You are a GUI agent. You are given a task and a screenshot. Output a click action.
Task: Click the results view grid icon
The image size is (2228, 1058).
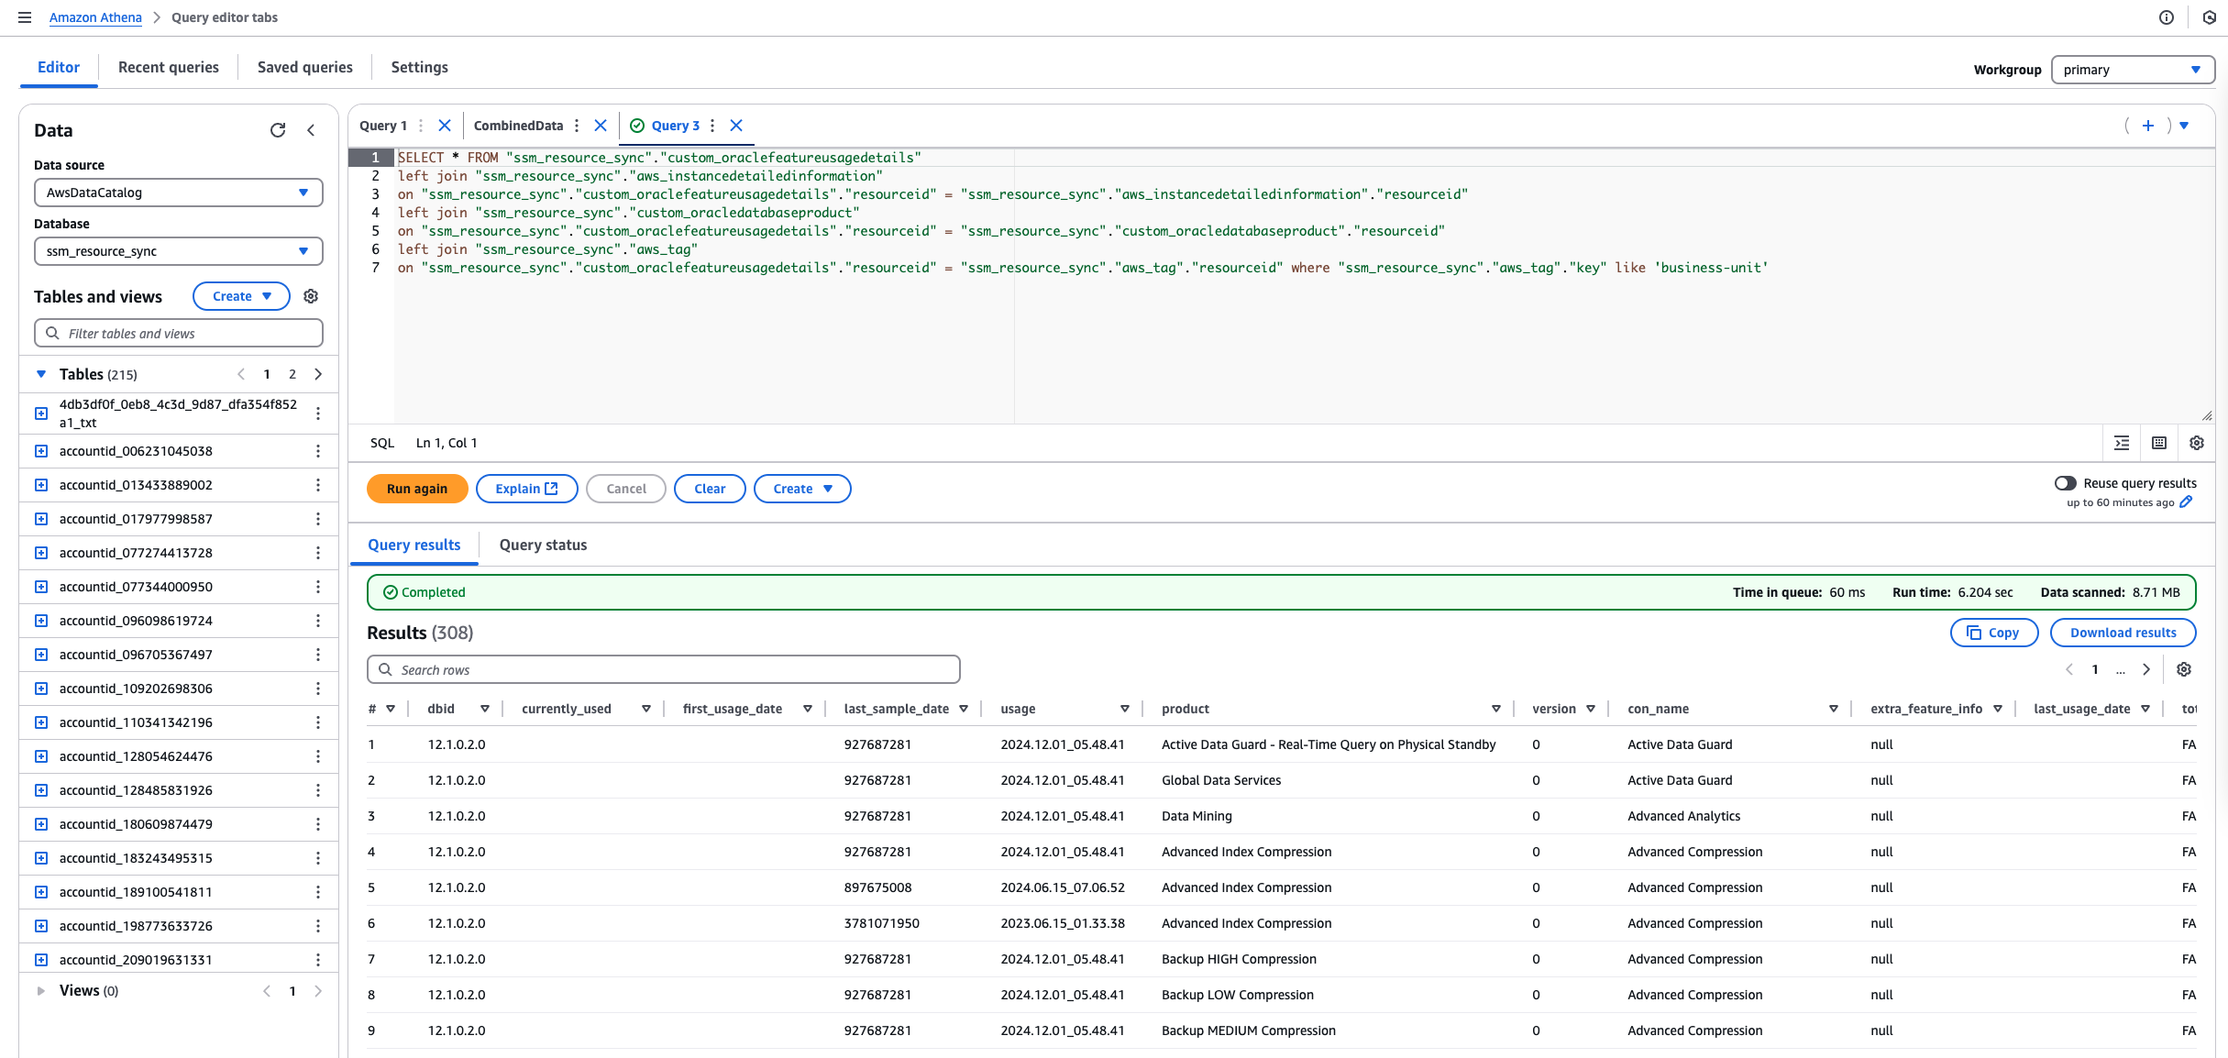(x=2160, y=442)
